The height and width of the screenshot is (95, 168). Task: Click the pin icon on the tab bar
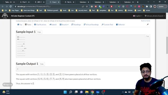pyautogui.click(x=148, y=25)
